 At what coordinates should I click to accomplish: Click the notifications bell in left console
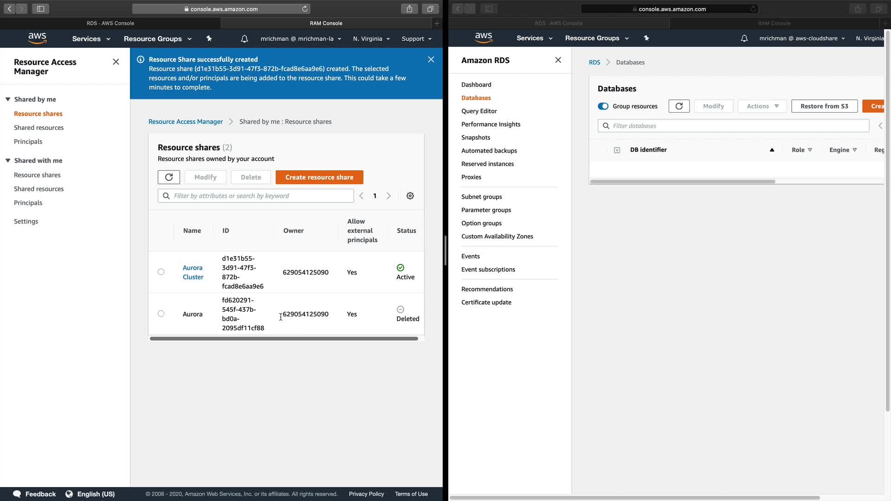click(245, 39)
